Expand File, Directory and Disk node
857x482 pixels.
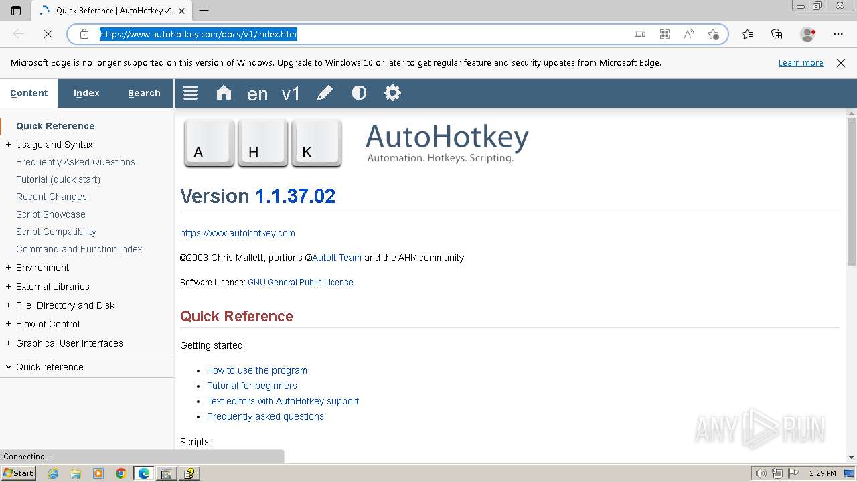(8, 305)
